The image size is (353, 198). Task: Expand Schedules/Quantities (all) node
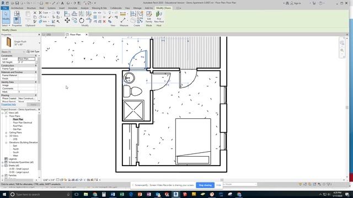pyautogui.click(x=3, y=162)
